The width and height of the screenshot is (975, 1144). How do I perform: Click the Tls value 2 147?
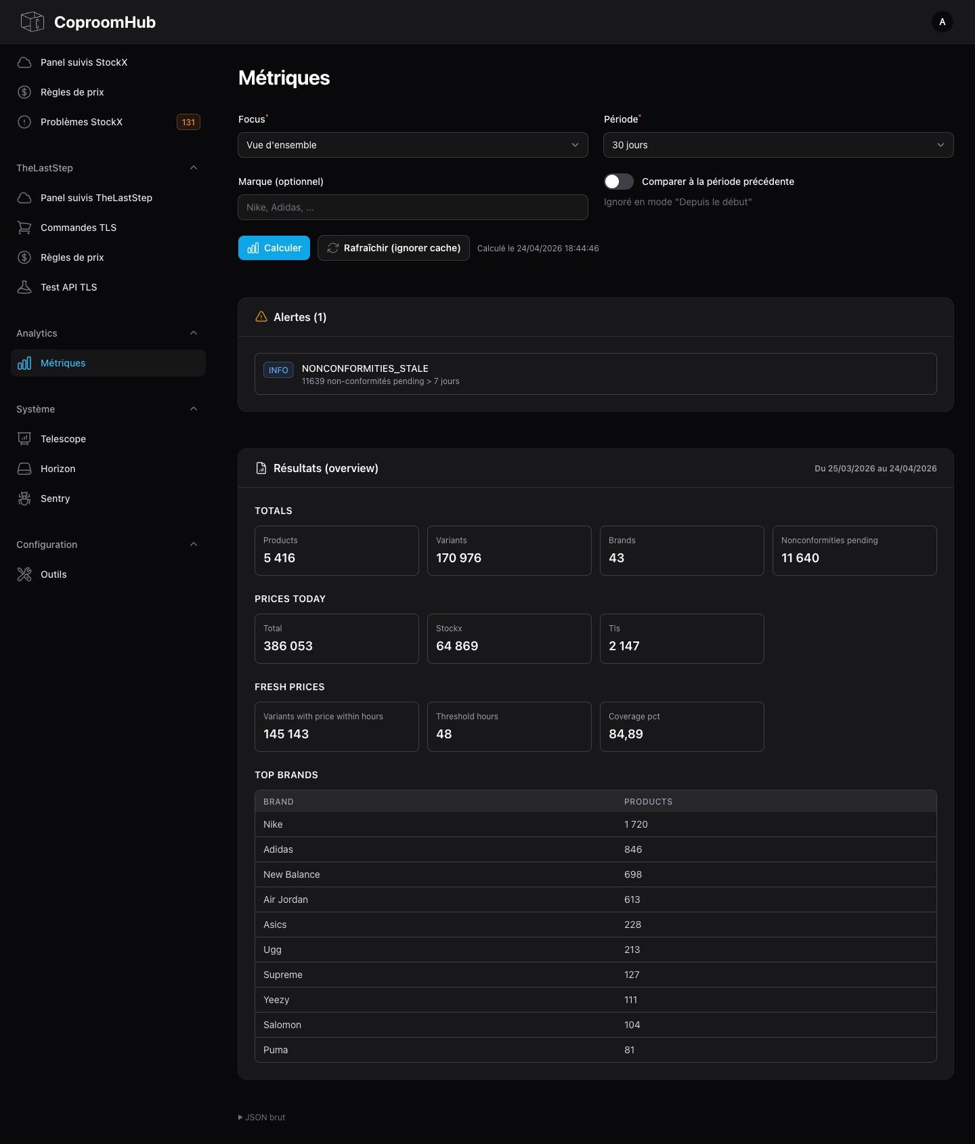(x=624, y=646)
